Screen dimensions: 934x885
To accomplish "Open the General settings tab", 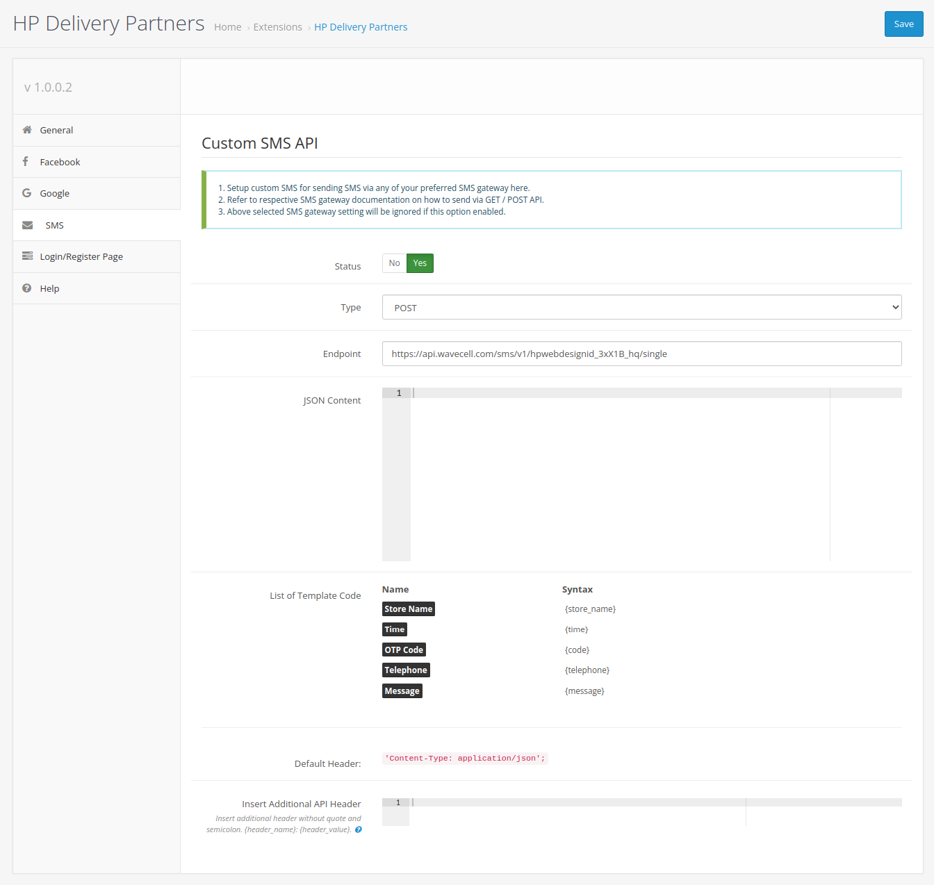I will (x=56, y=130).
